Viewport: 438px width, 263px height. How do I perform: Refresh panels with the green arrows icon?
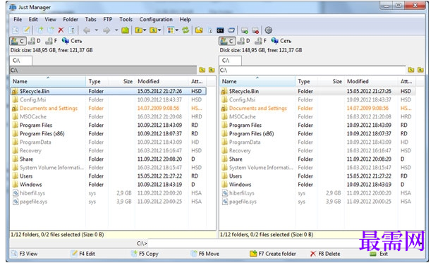(185, 30)
